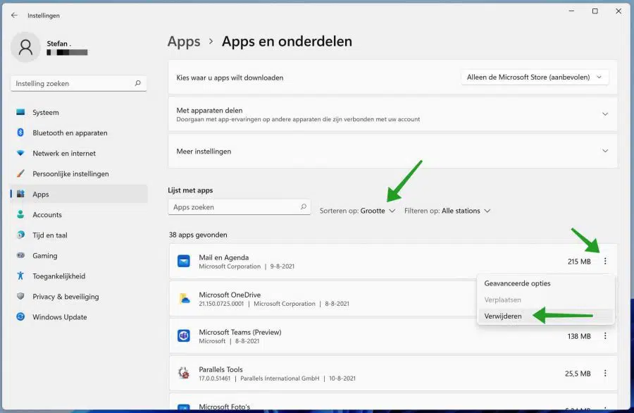
Task: Open Sorteren op: Grootte dropdown
Action: 357,211
